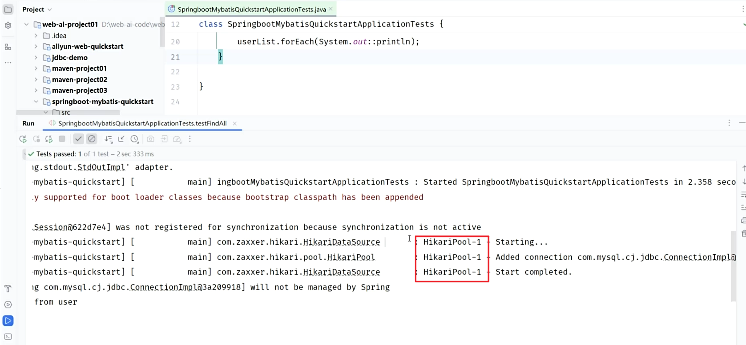The image size is (746, 345).
Task: Open the Project view dropdown
Action: 37,9
